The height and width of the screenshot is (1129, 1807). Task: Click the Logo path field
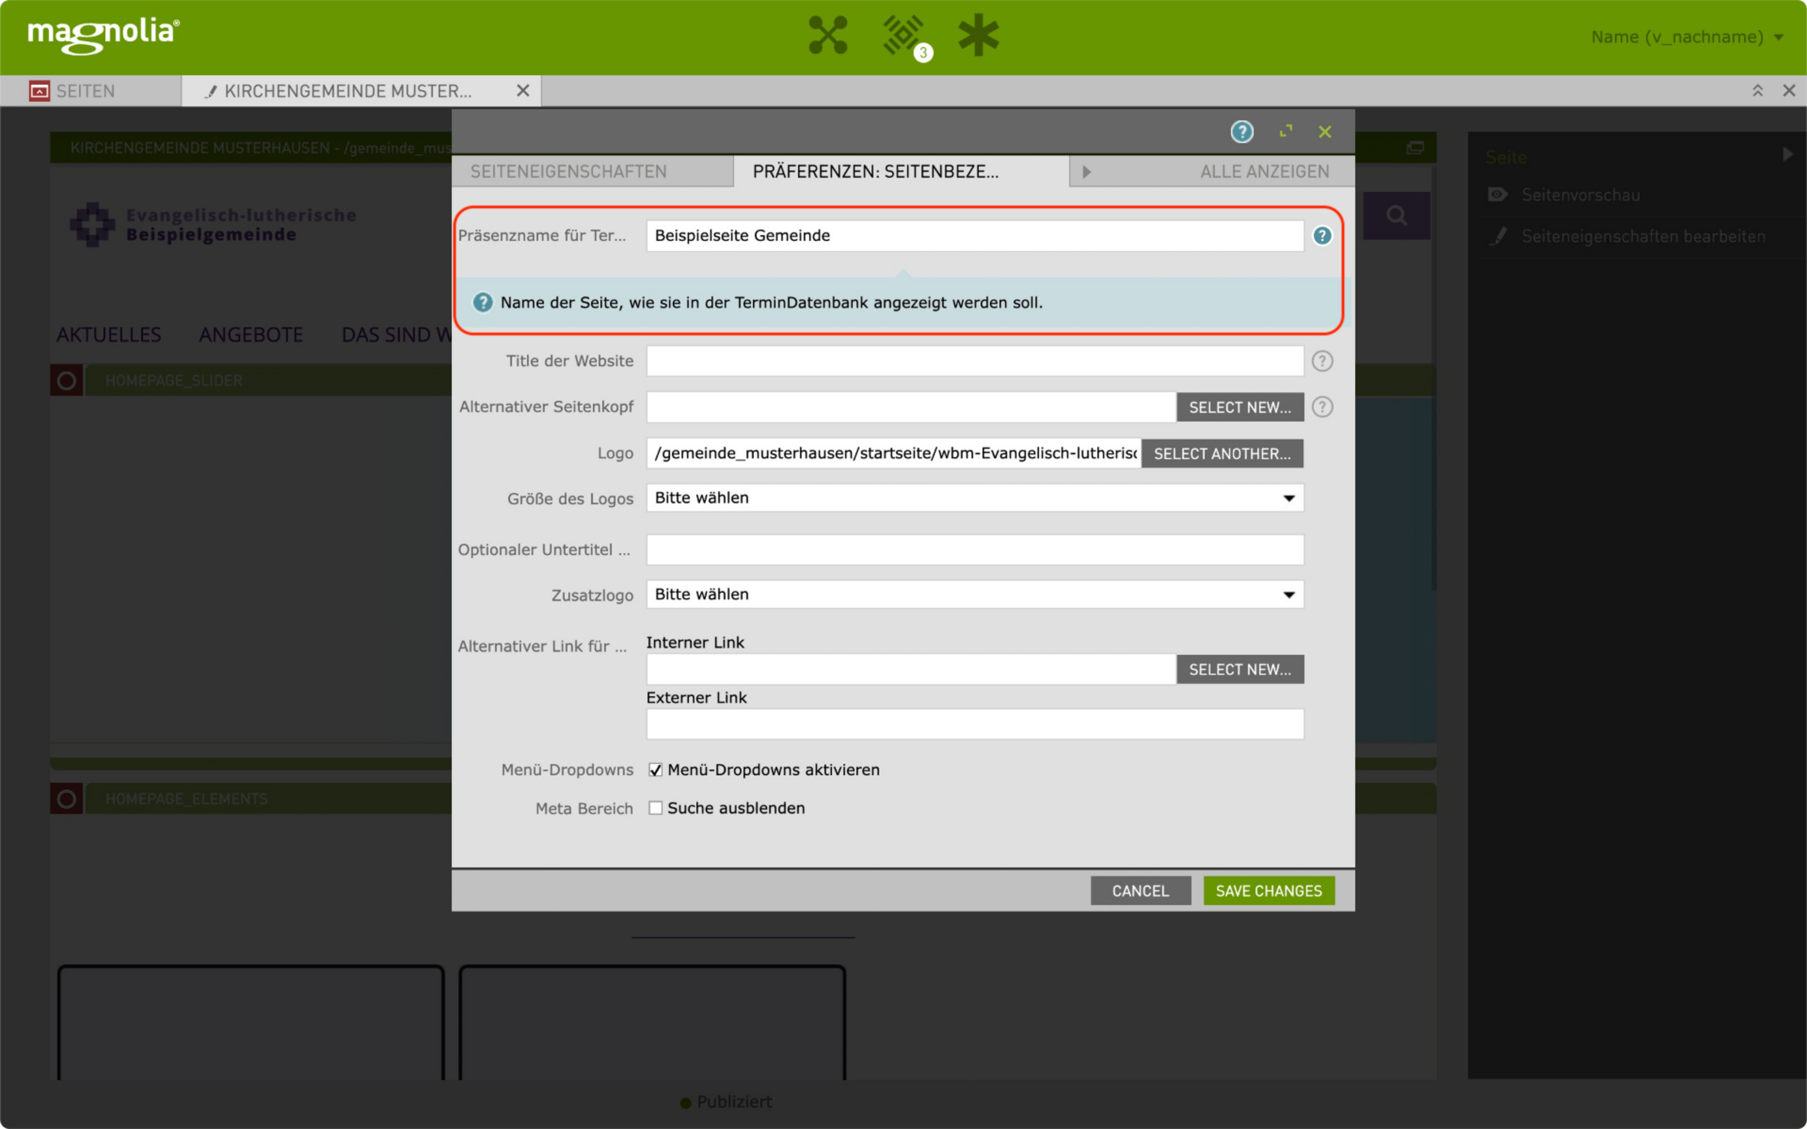click(x=894, y=454)
